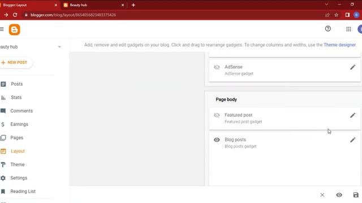Viewport: 362px width, 203px height.
Task: Open Reading List in the sidebar
Action: 23,191
